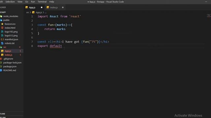Click src in the breadcrumb path
211x118 pixels.
pyautogui.click(x=28, y=12)
